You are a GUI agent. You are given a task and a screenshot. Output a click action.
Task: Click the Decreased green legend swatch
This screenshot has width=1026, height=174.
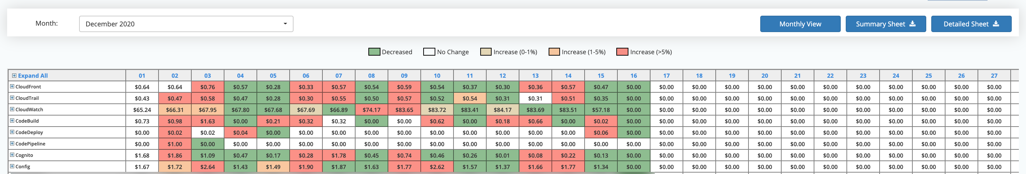click(374, 52)
